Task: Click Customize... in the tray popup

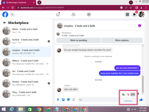Action: coord(128,101)
